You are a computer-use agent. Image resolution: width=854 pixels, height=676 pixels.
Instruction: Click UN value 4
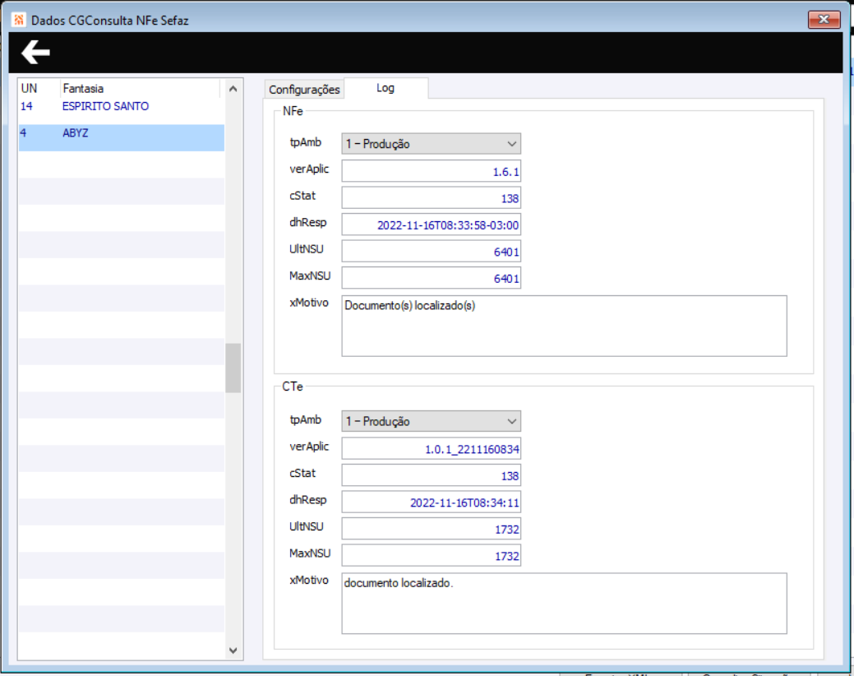tap(23, 133)
